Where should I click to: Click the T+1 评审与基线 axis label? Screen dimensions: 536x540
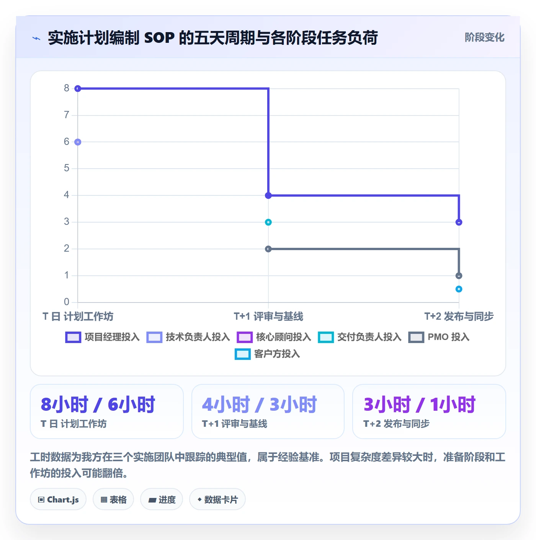[268, 317]
